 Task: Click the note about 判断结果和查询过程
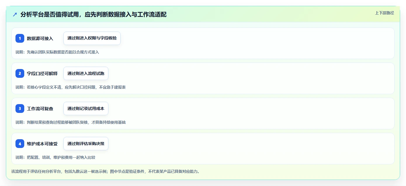pos(71,122)
